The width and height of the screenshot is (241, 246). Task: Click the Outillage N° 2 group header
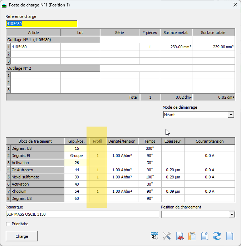click(x=53, y=68)
